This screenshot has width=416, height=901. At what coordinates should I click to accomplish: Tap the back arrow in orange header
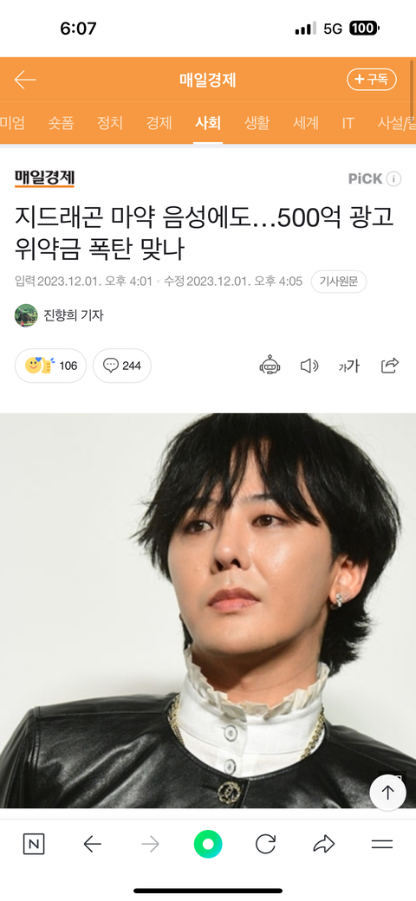click(x=25, y=80)
